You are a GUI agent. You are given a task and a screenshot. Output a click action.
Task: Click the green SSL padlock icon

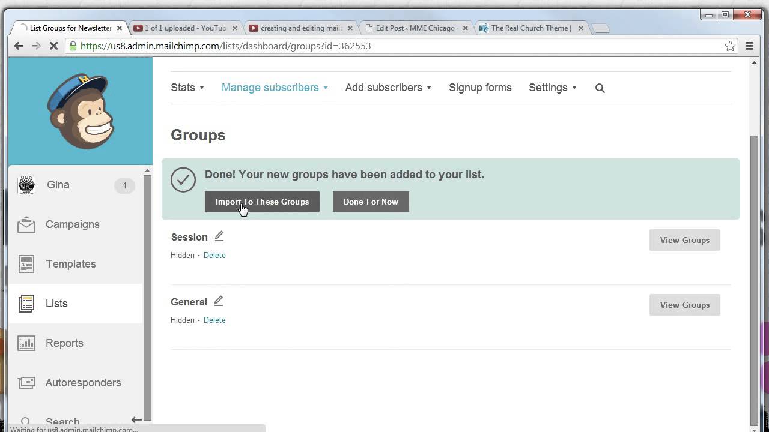pyautogui.click(x=73, y=46)
